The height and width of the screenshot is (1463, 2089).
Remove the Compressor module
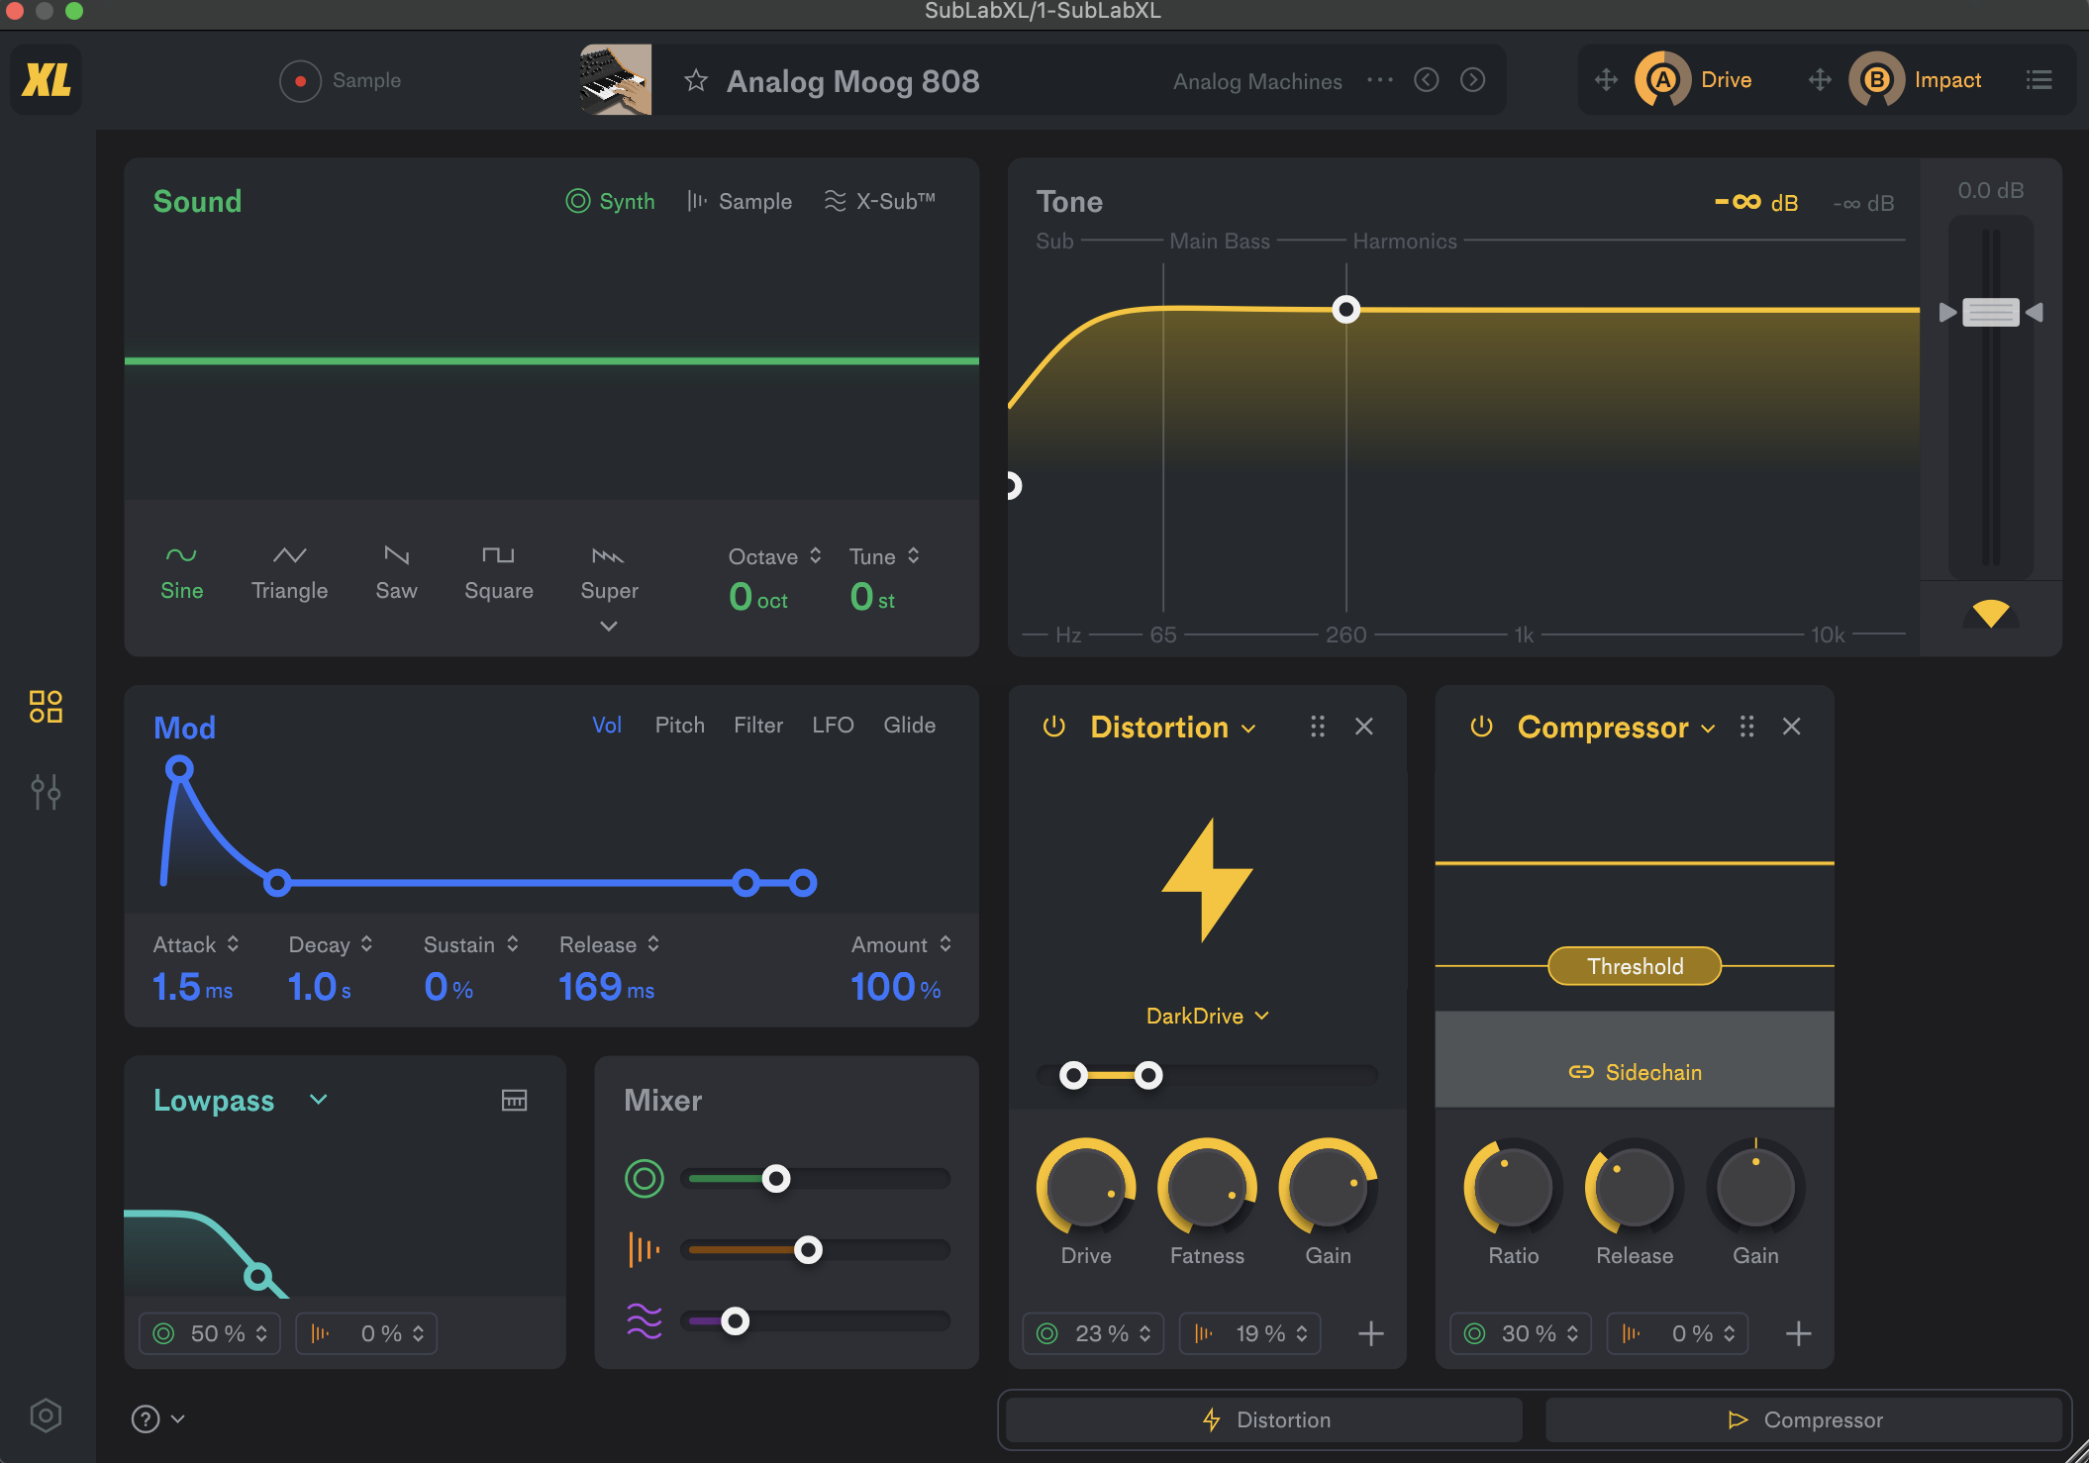pyautogui.click(x=1791, y=727)
